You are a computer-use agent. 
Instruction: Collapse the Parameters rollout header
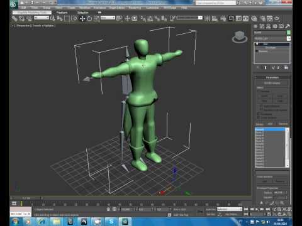[x=272, y=78]
